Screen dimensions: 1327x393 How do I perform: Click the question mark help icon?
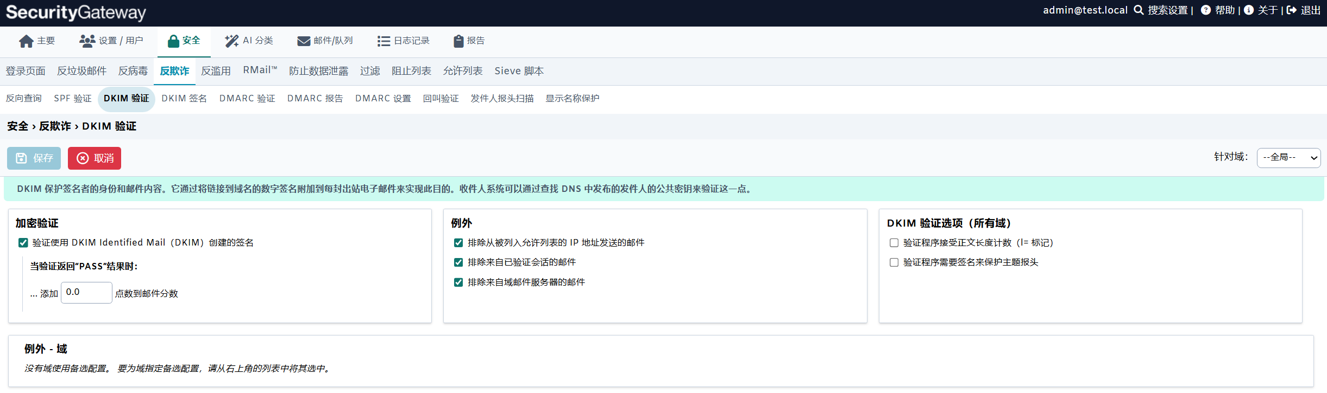[1206, 10]
